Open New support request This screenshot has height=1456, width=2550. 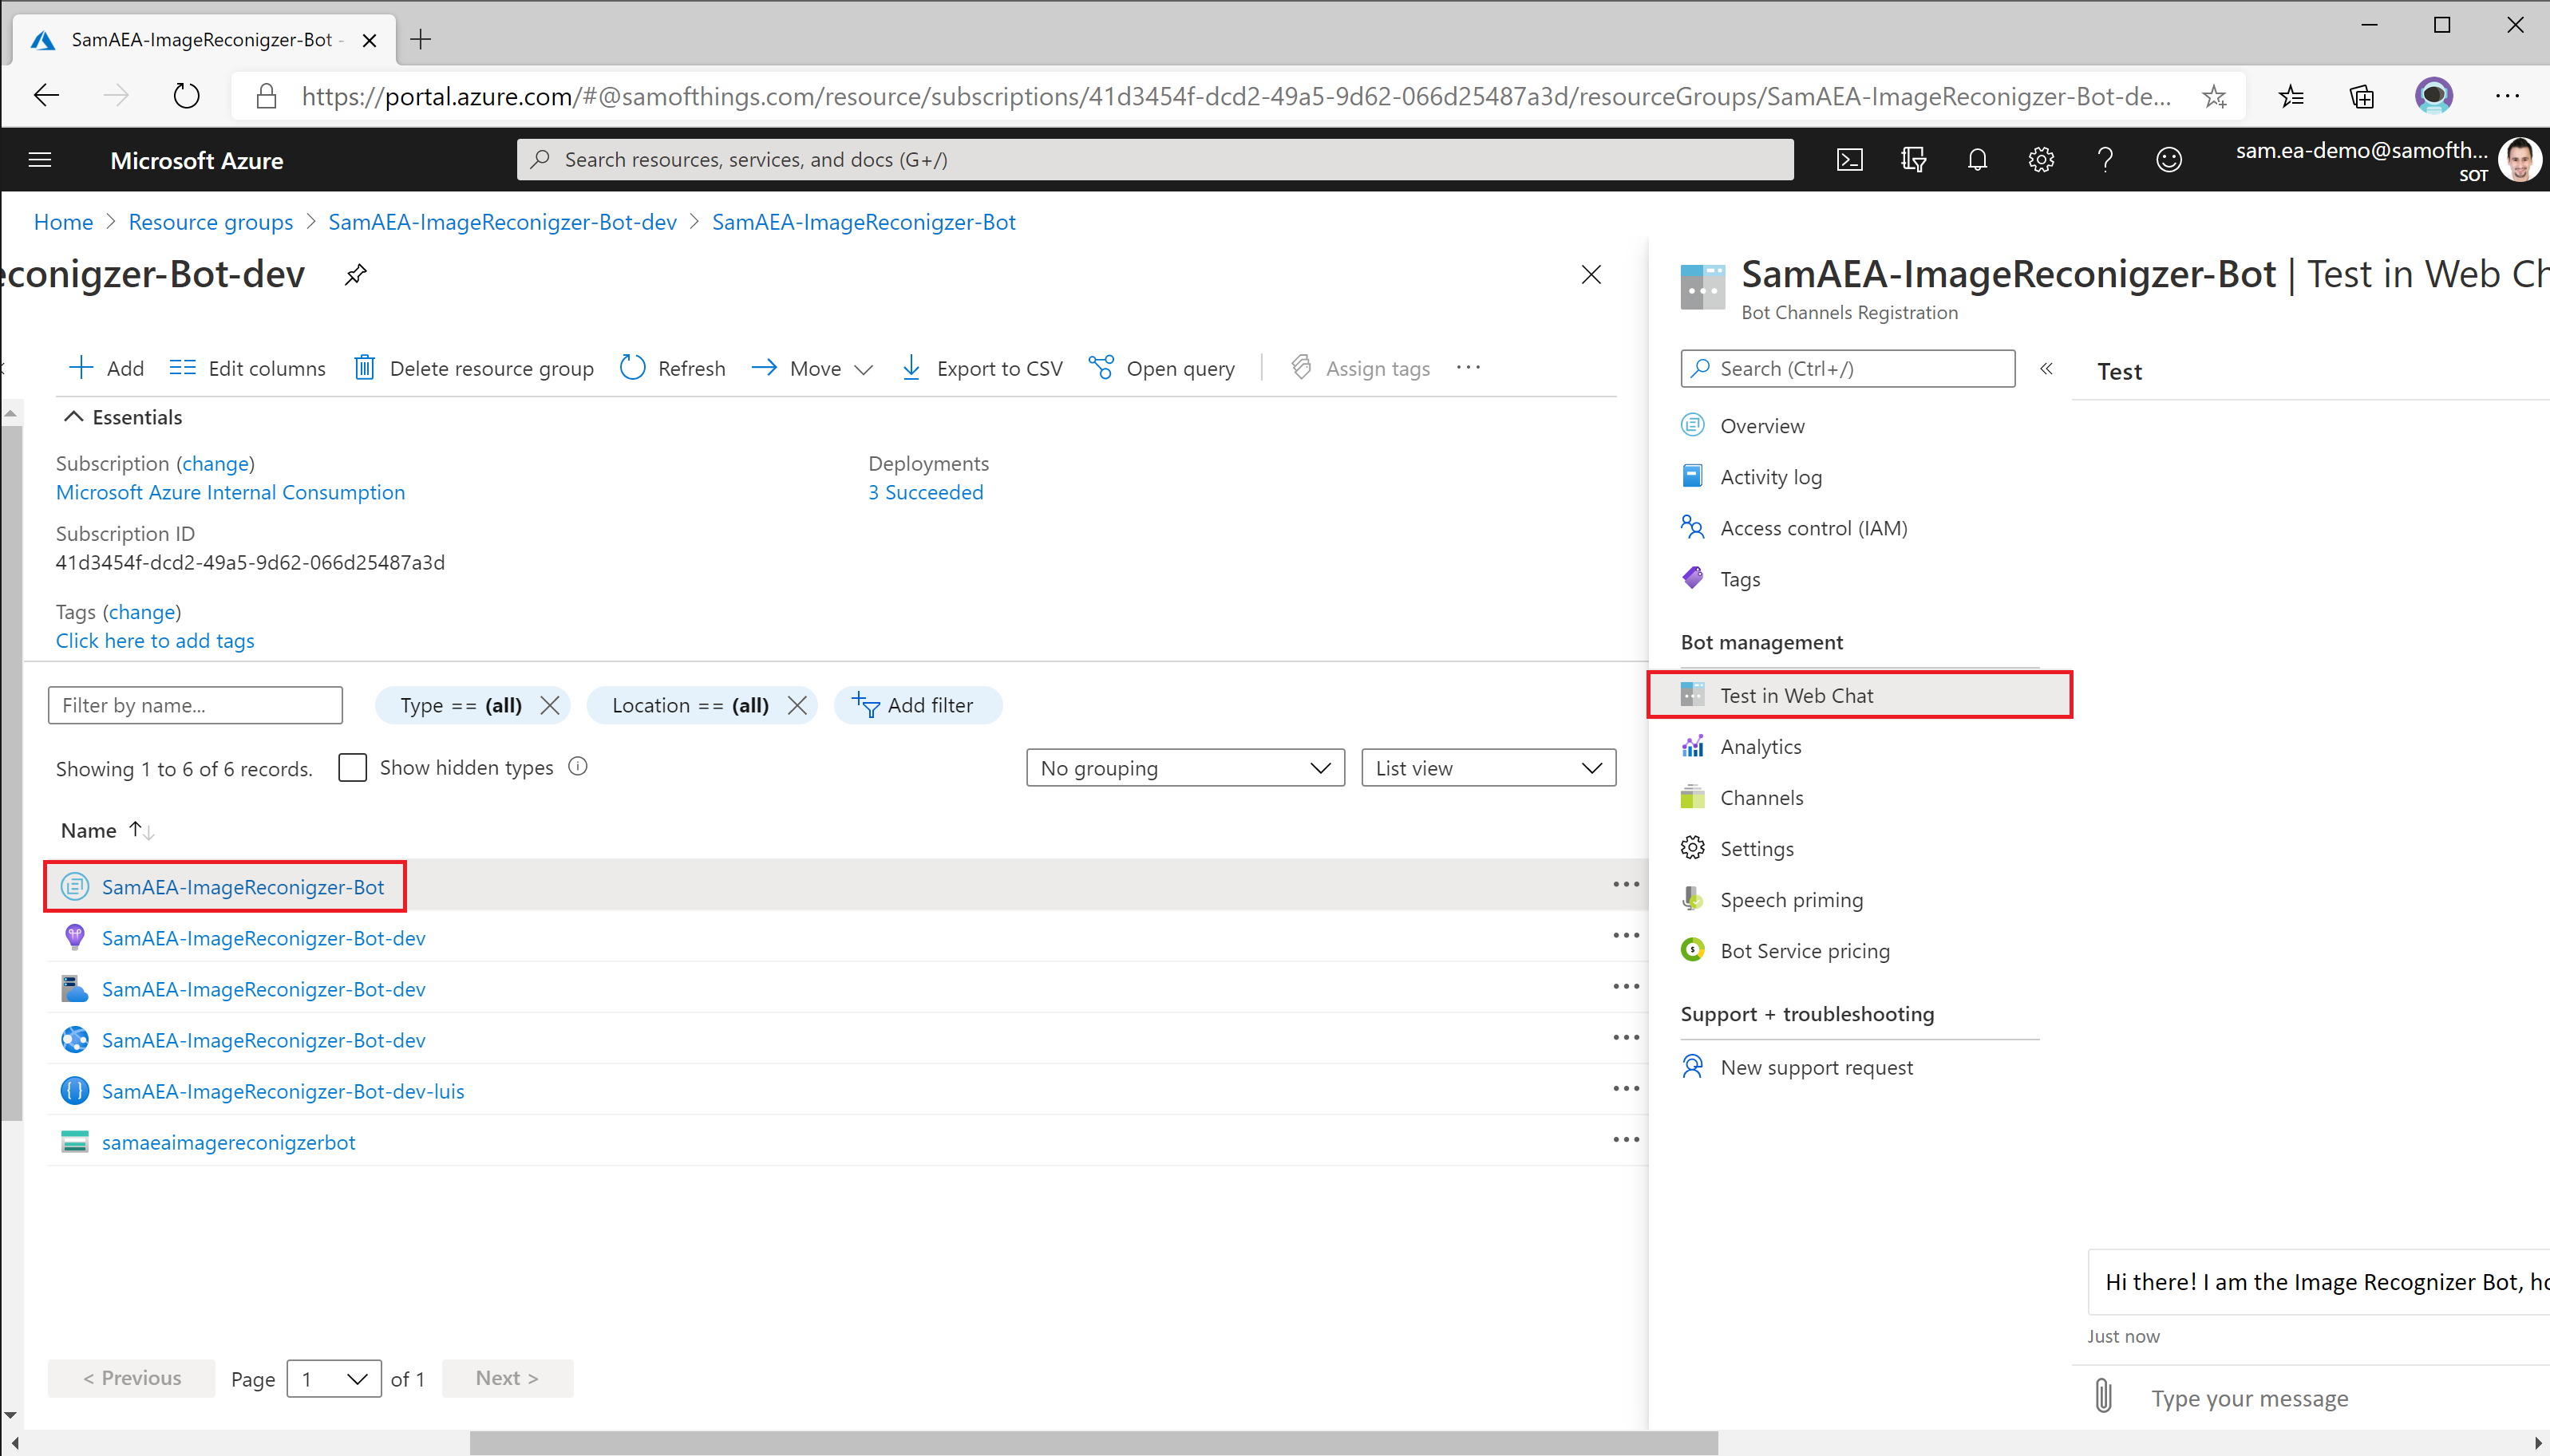click(x=1816, y=1067)
